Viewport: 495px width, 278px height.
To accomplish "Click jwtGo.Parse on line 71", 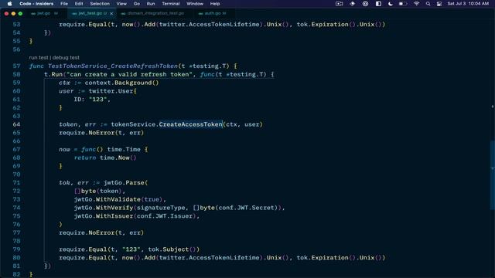I will click(124, 183).
